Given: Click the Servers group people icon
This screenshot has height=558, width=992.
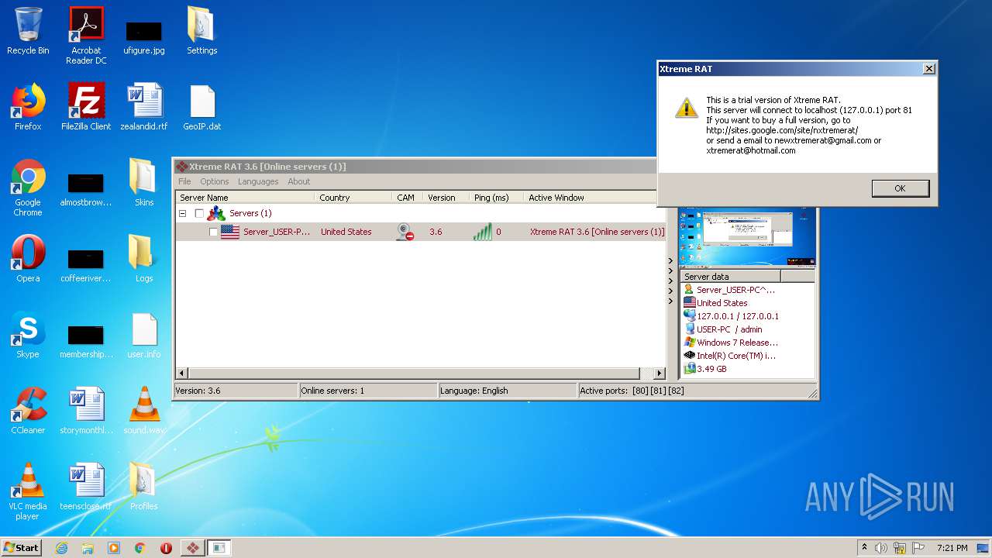Looking at the screenshot, I should 216,213.
